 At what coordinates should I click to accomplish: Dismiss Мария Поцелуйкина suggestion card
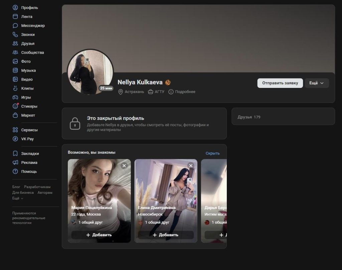(124, 165)
